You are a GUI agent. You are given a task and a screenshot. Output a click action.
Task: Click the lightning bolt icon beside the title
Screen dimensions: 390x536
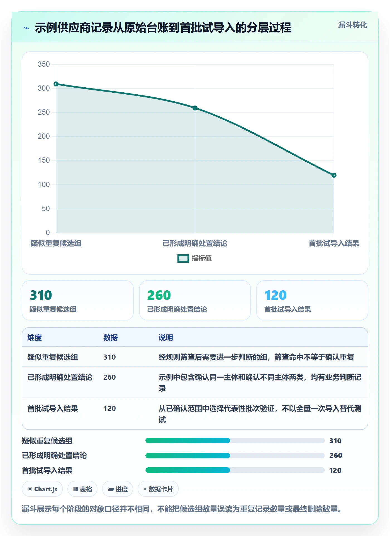pos(26,28)
